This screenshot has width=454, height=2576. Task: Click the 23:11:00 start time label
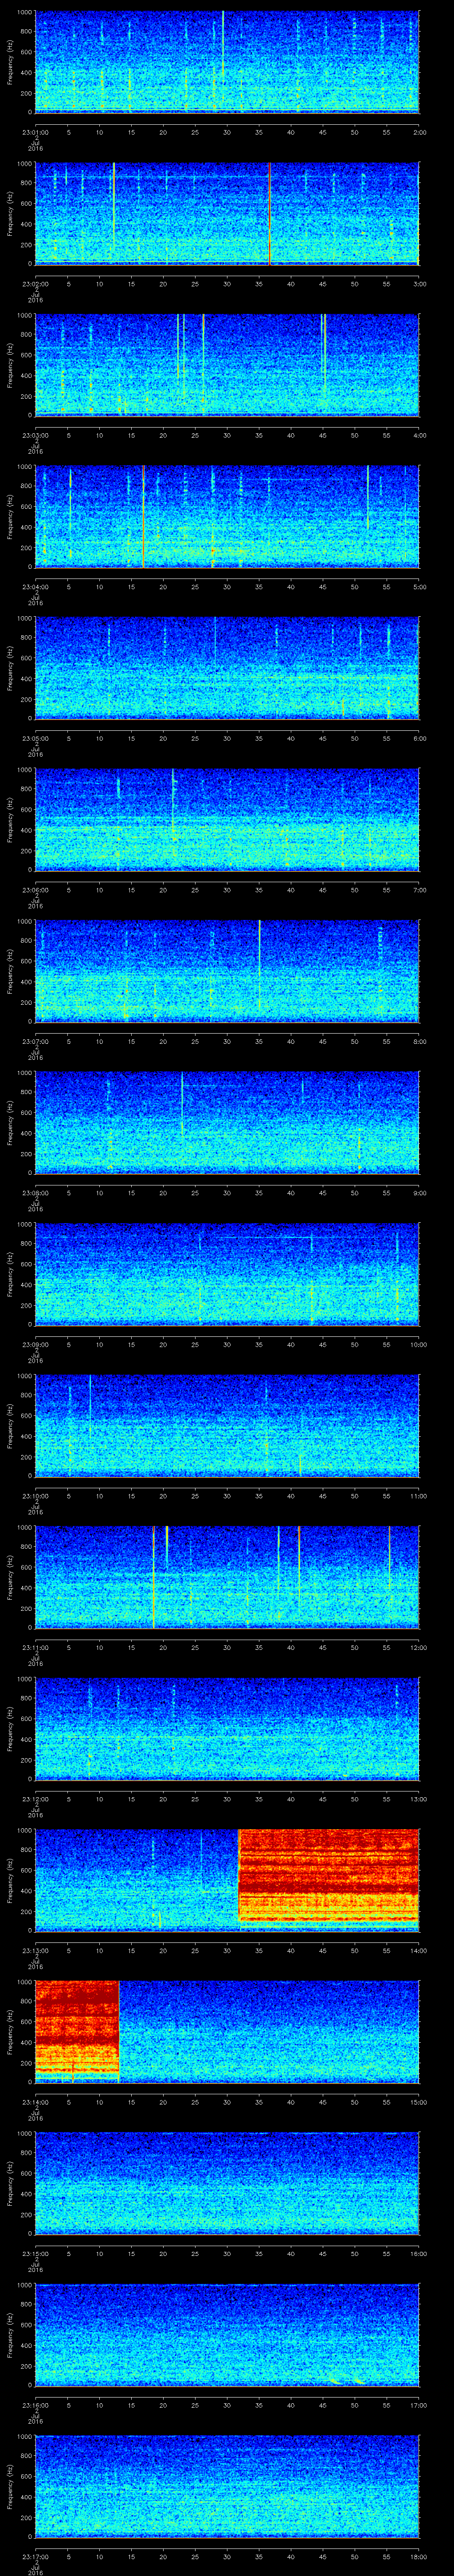point(36,1647)
